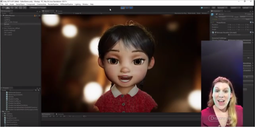The image size is (255, 127).
Task: Open the Layers dropdown
Action: click(235, 8)
